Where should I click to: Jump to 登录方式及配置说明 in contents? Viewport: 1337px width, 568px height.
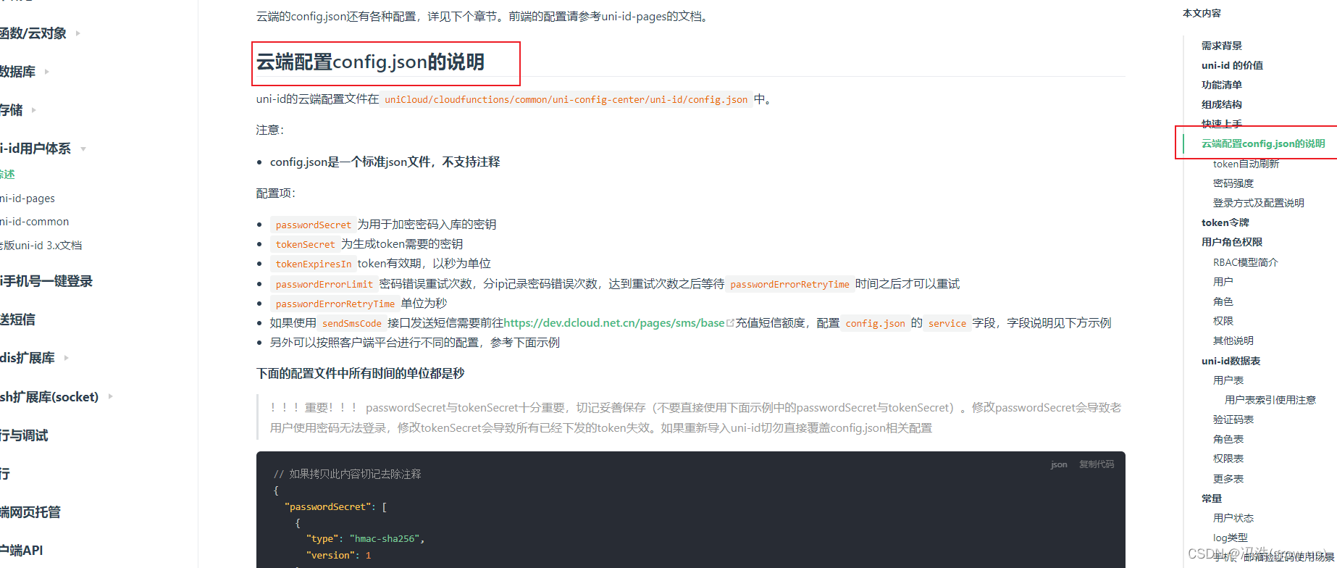[x=1259, y=203]
